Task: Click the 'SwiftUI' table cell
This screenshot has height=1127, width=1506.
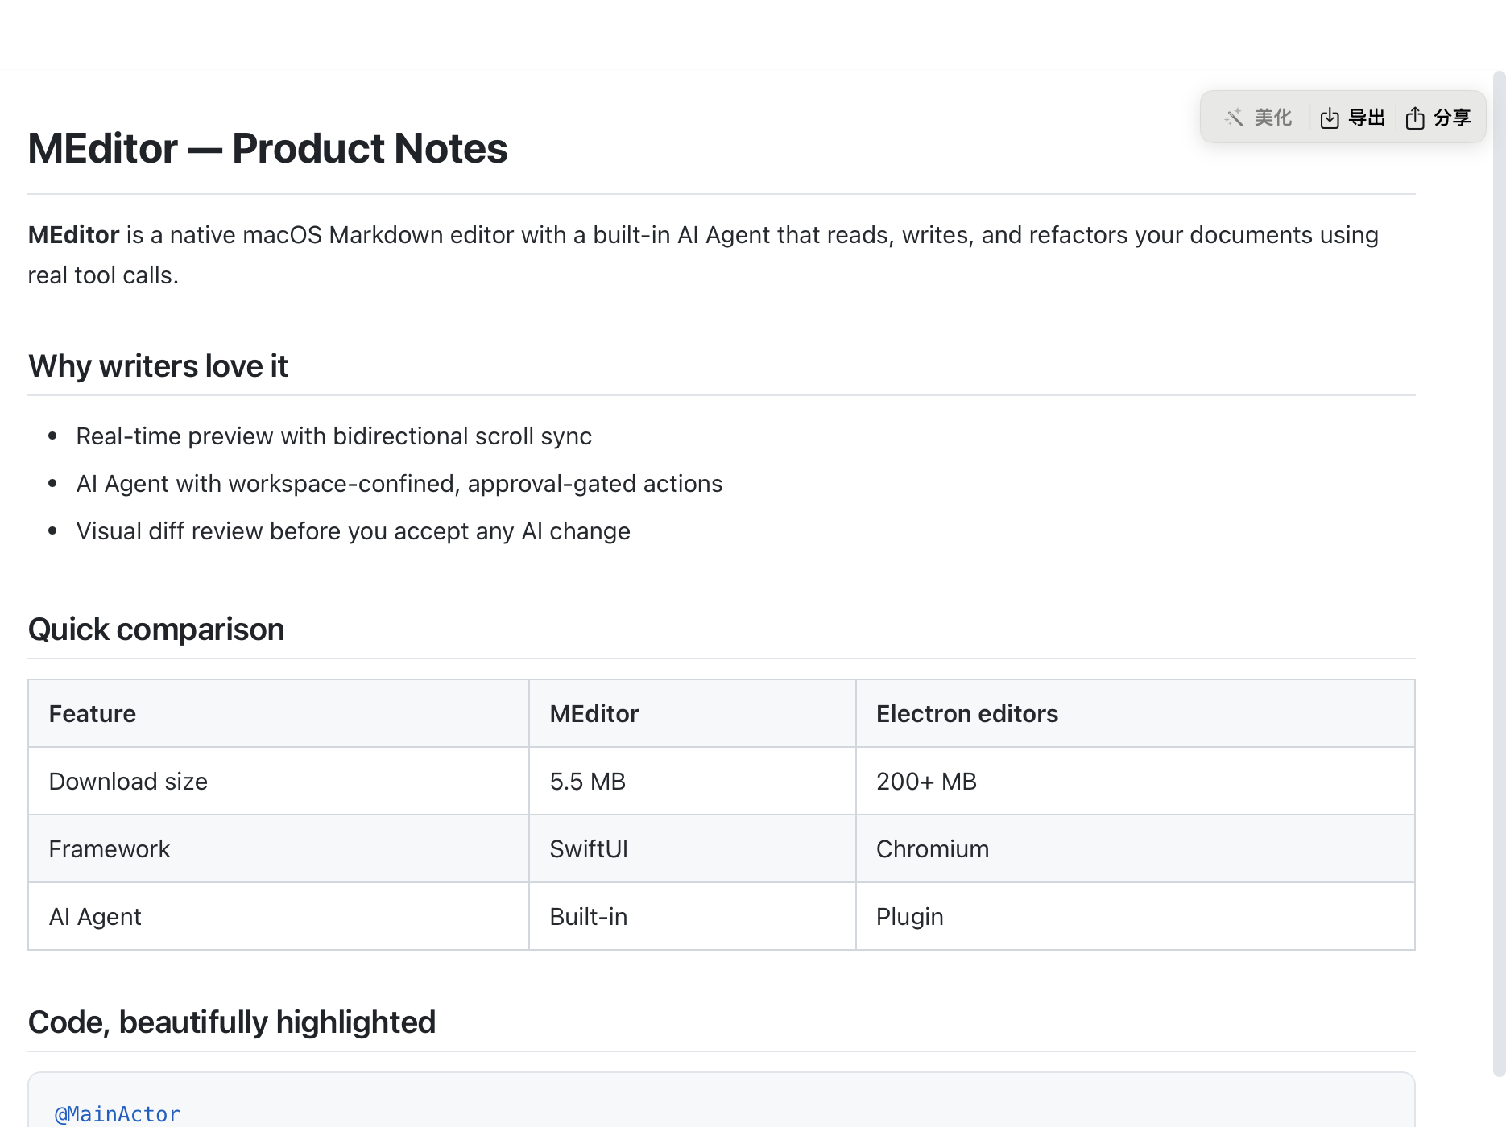Action: point(693,849)
